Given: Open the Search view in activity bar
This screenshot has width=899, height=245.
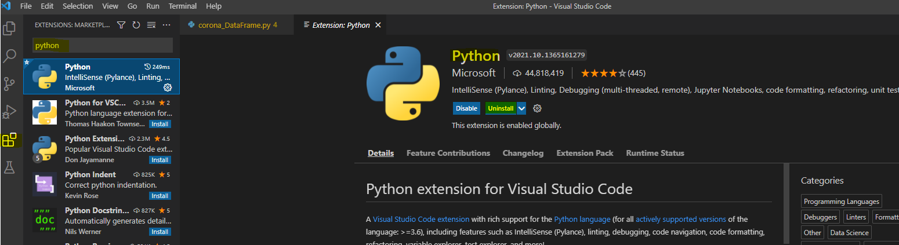Looking at the screenshot, I should click(9, 56).
